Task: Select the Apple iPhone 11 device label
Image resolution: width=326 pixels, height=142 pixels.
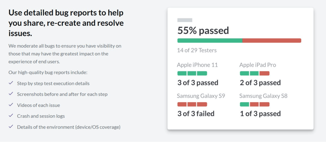Action: [x=197, y=65]
